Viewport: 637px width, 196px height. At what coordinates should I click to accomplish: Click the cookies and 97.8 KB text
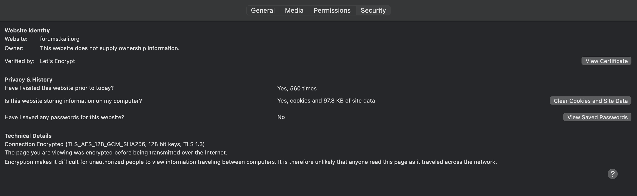(x=326, y=101)
